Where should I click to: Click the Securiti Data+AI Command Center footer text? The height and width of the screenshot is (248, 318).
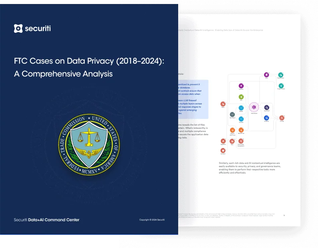coord(47,220)
